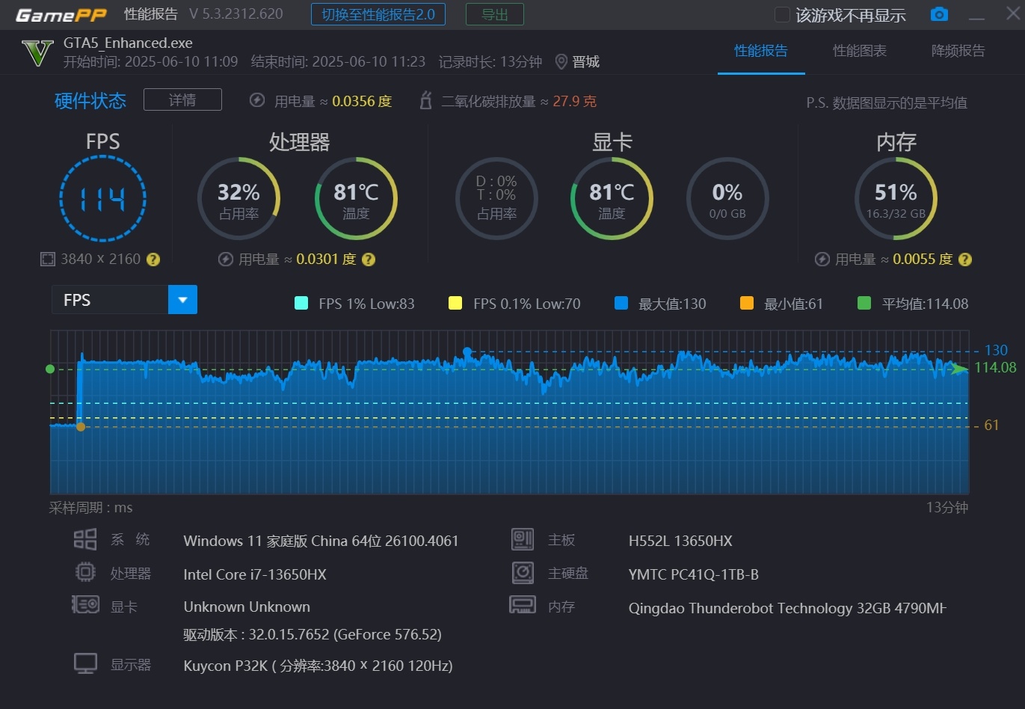Click the RAM module icon beside 内存 row
The image size is (1025, 709).
click(x=522, y=605)
